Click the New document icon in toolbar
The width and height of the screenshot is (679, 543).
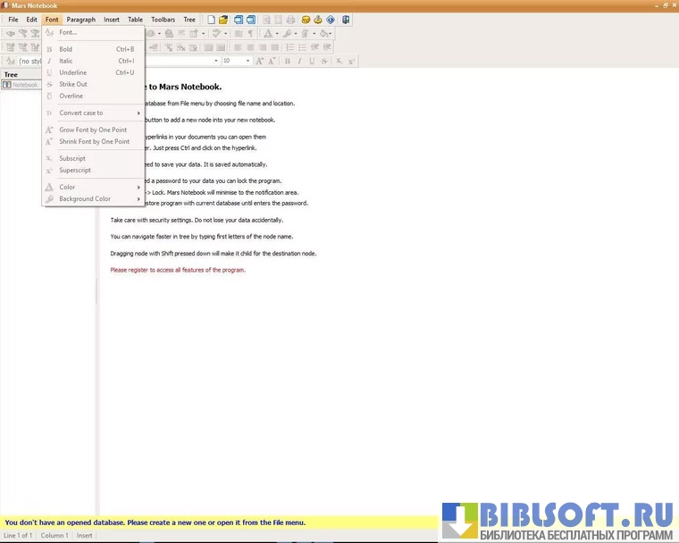[211, 20]
